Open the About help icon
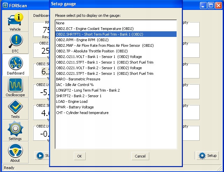224x172 pixels. (15, 152)
